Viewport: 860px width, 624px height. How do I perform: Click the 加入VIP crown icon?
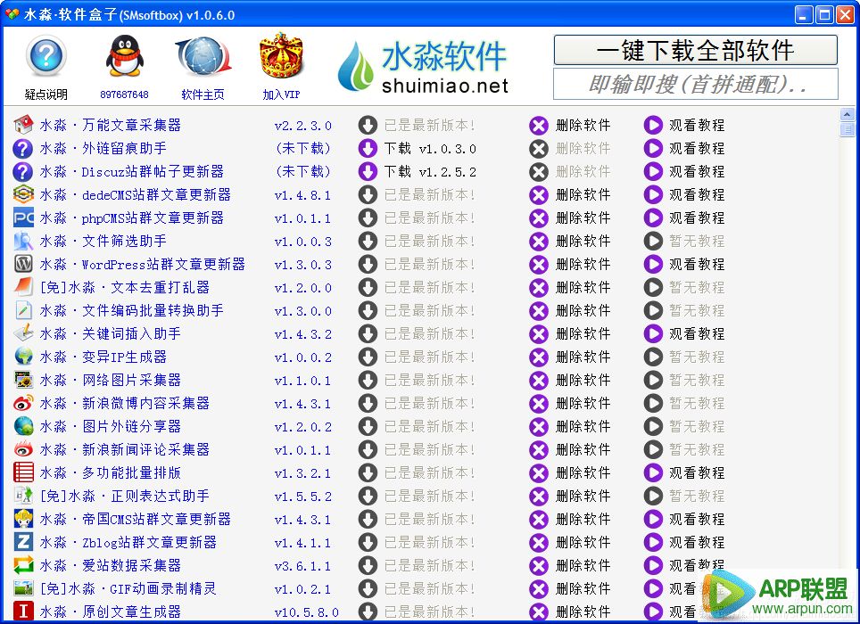point(281,55)
